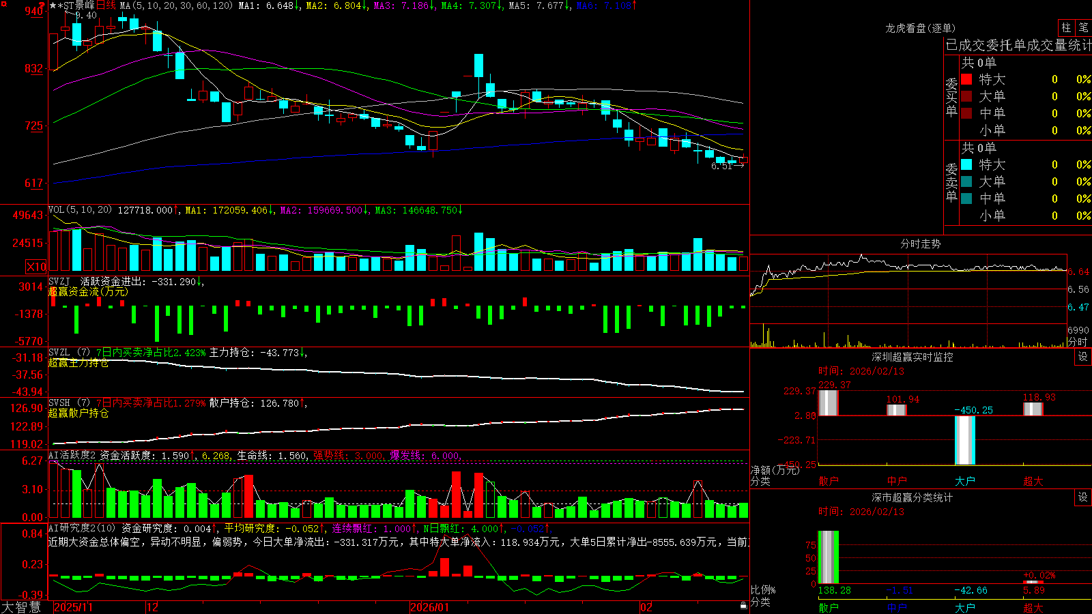1092x614 pixels.
Task: Select the SVSH (7) indicator label
Action: point(69,403)
